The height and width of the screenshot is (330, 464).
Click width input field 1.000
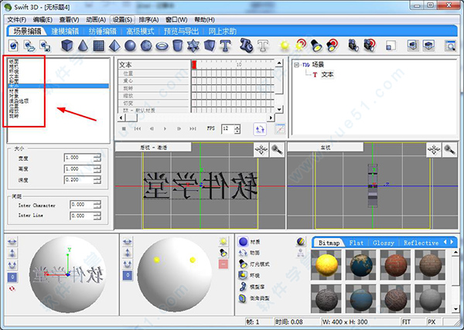79,158
